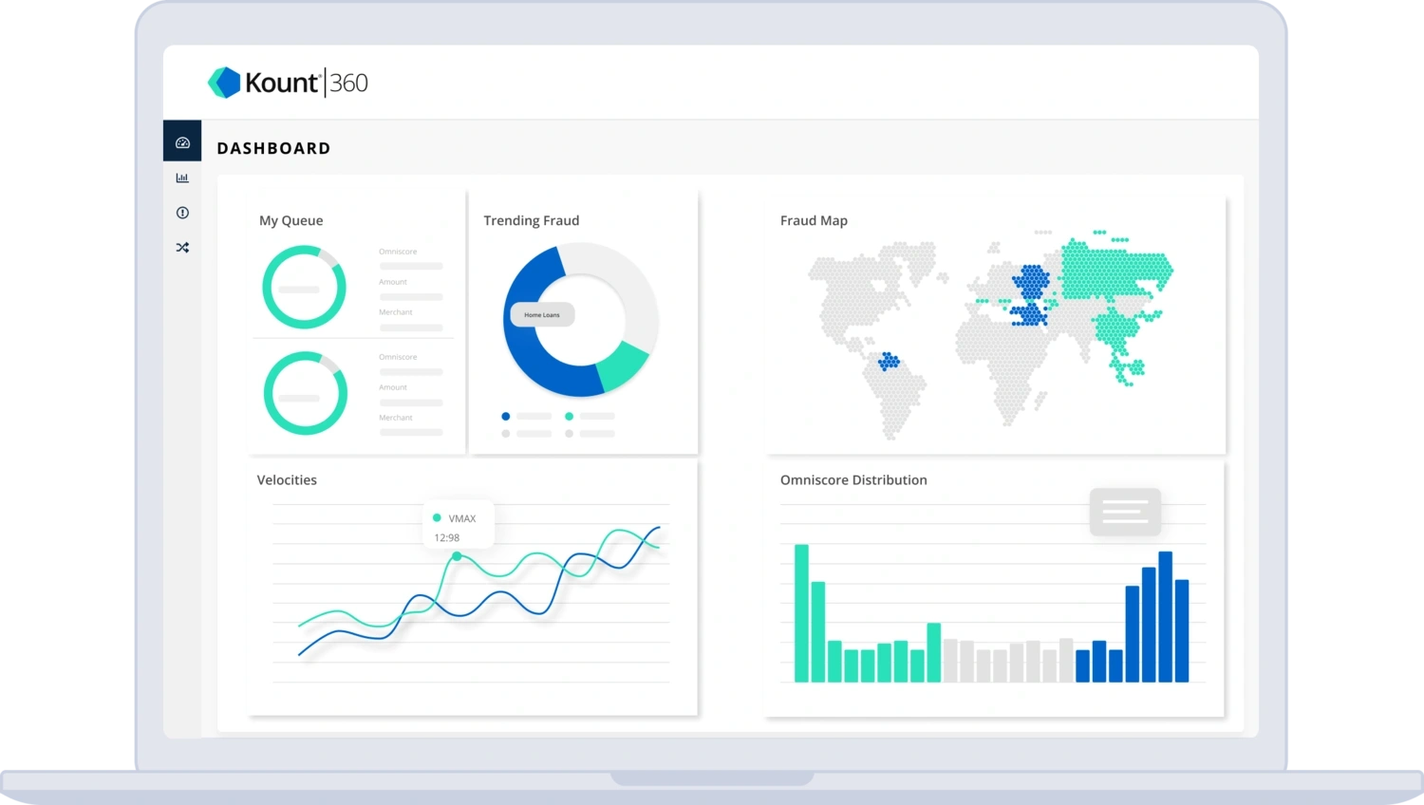Screen dimensions: 1424x805
Task: Open the Analytics bar chart icon
Action: pos(182,177)
